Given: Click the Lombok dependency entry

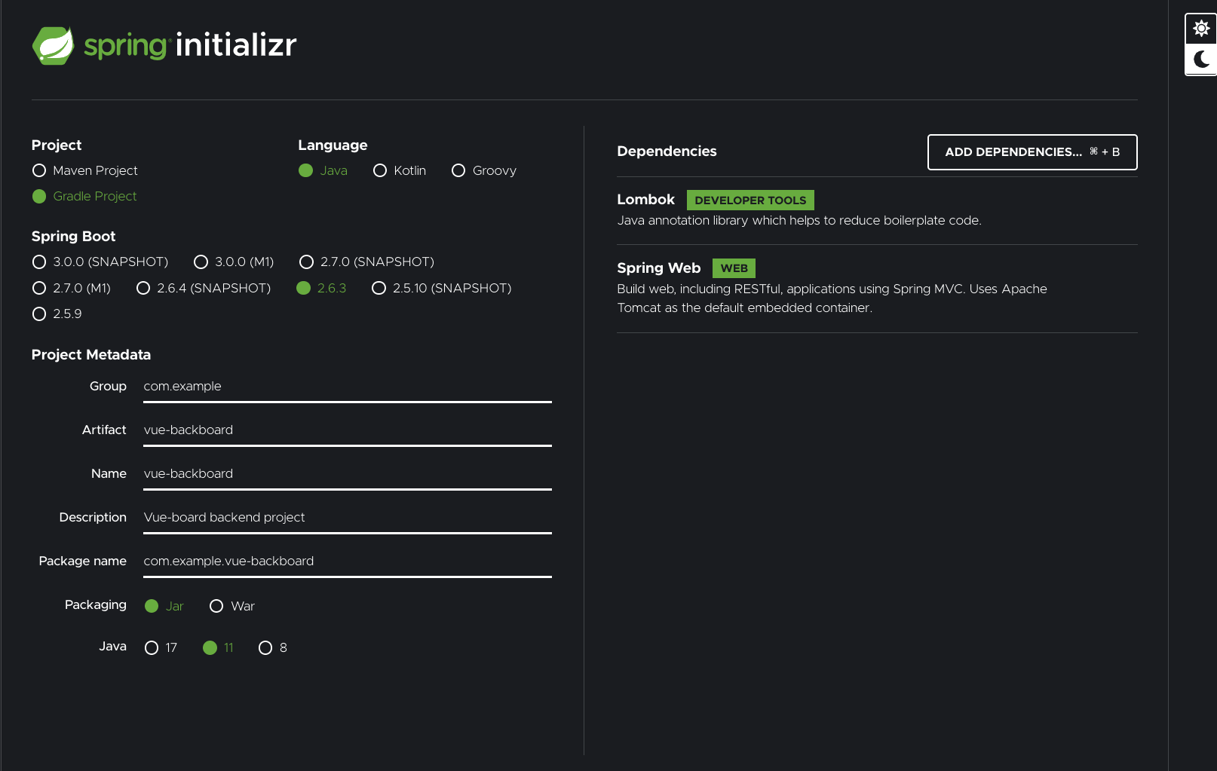Looking at the screenshot, I should pos(877,210).
